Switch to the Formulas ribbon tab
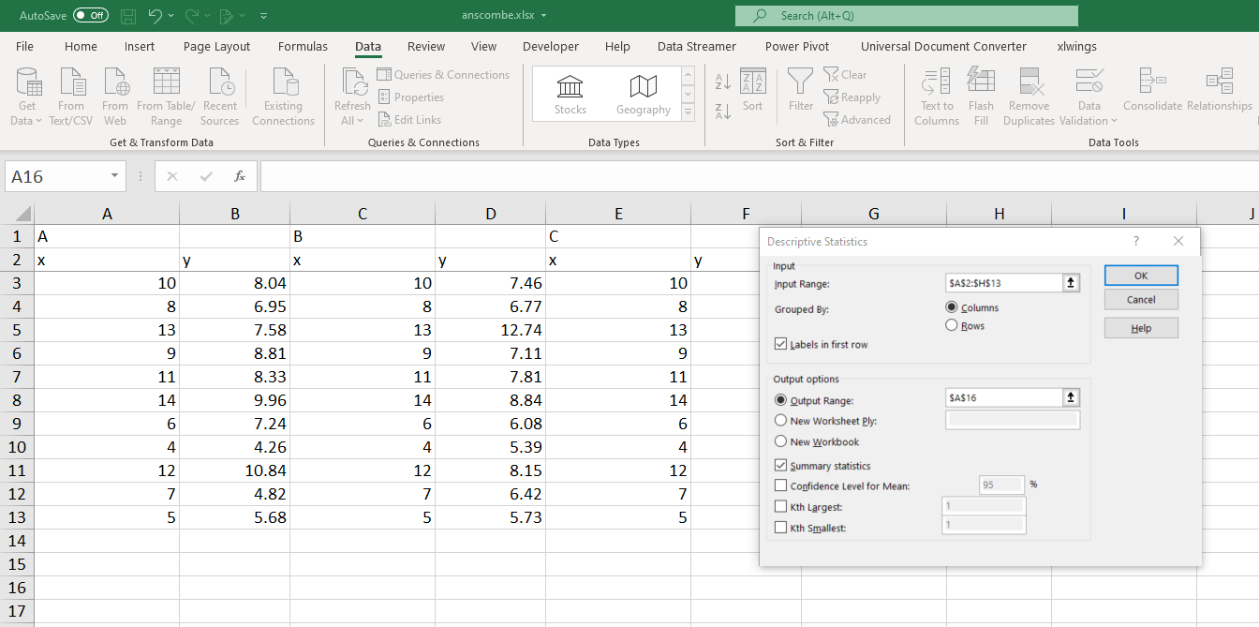 (x=303, y=46)
